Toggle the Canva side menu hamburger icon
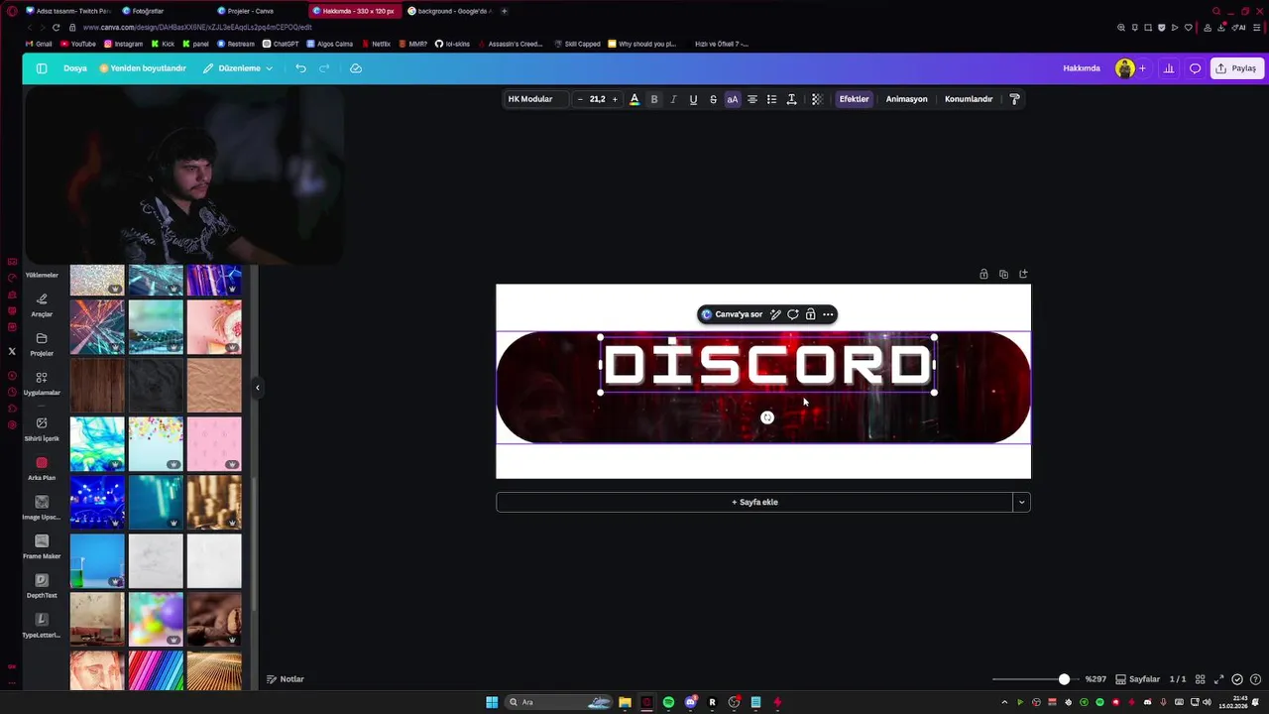 pos(42,68)
